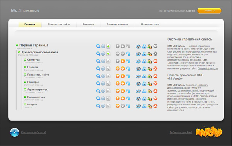The height and width of the screenshot is (146, 232).
Task: Open the Пользователи top tab
Action: coord(150,24)
